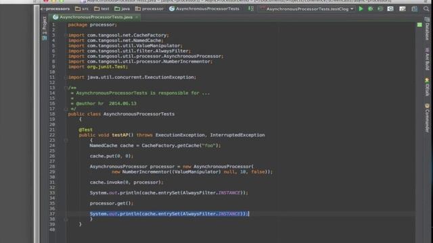Screen dimensions: 433x243
Task: Click the toolbar icon left of the magnifier
Action: coord(415,9)
